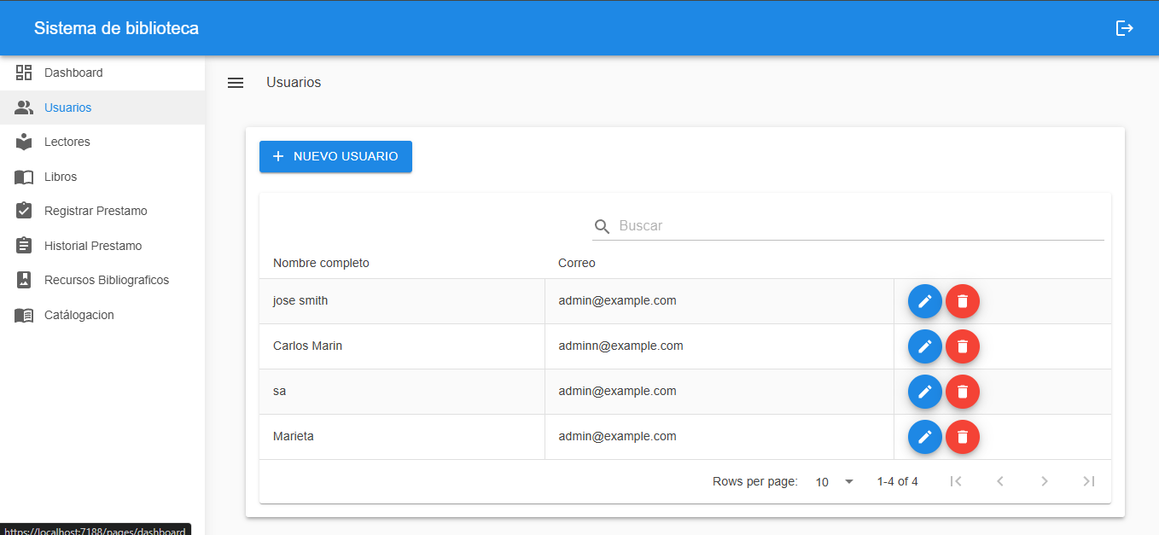This screenshot has height=535, width=1159.
Task: Select Registrar Prestamo menu item
Action: coord(96,211)
